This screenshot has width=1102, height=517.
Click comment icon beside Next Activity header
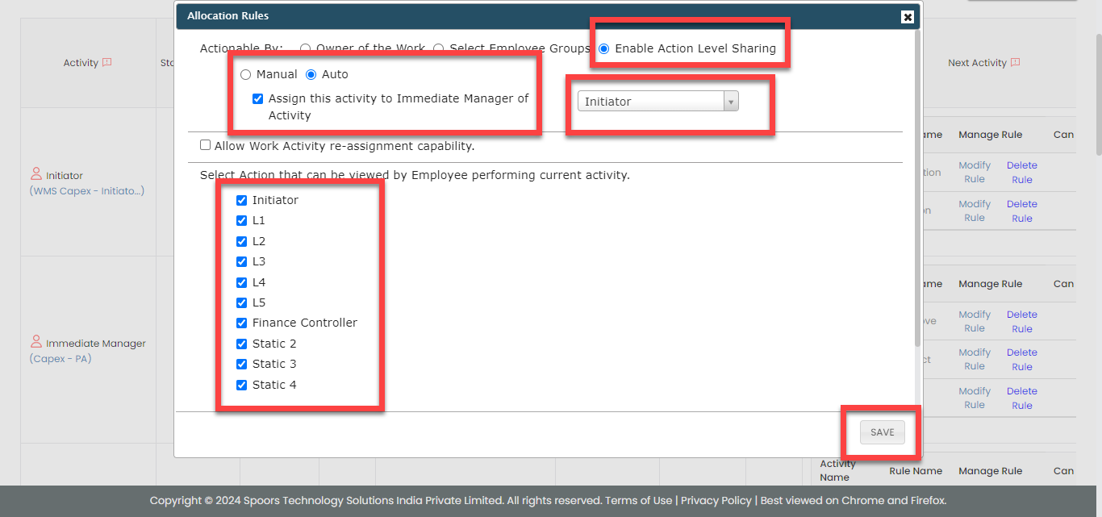coord(1015,63)
